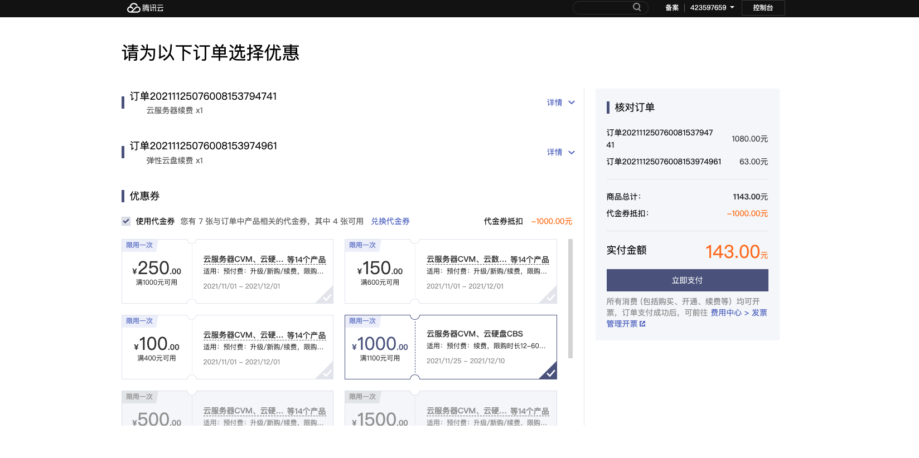This screenshot has height=458, width=919.
Task: Expand 详情 for order ending 794741
Action: (560, 103)
